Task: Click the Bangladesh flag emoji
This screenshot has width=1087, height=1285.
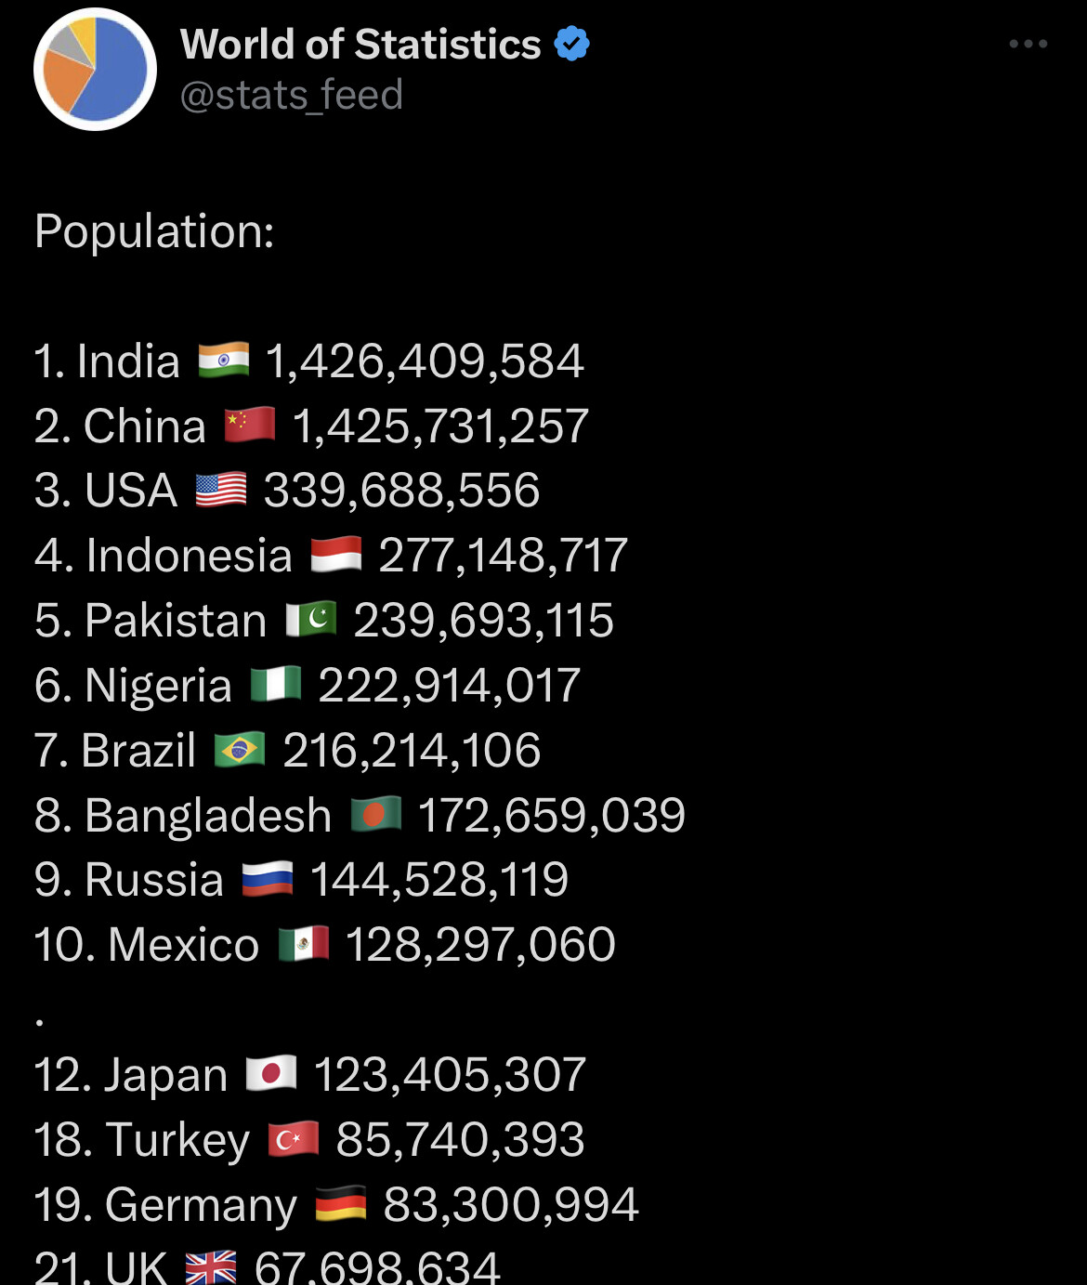Action: point(375,815)
